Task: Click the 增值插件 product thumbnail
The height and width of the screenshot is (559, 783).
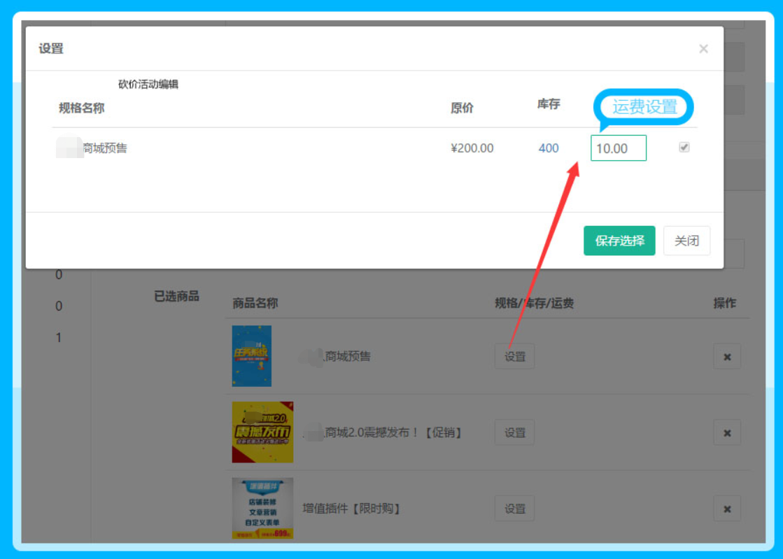Action: pyautogui.click(x=262, y=508)
